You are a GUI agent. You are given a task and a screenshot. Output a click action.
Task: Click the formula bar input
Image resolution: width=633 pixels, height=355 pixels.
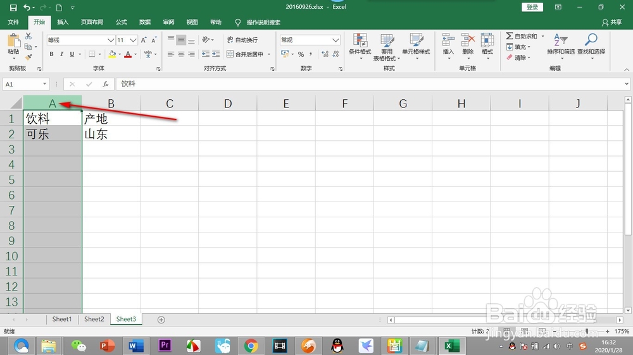tap(370, 84)
